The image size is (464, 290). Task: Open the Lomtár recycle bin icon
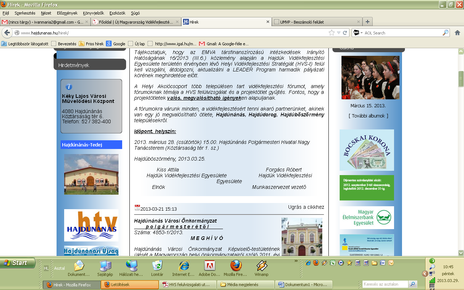coord(157,269)
